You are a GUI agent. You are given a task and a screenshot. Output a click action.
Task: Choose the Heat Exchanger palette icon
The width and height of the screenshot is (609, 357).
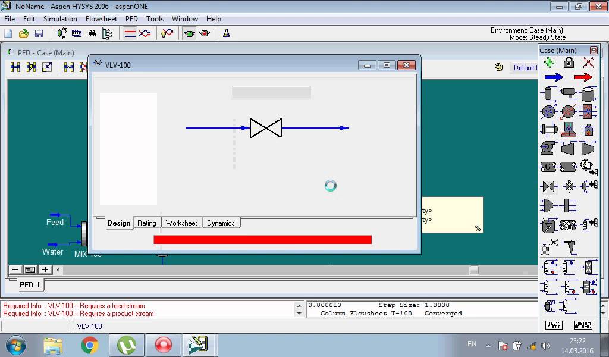[x=548, y=130]
